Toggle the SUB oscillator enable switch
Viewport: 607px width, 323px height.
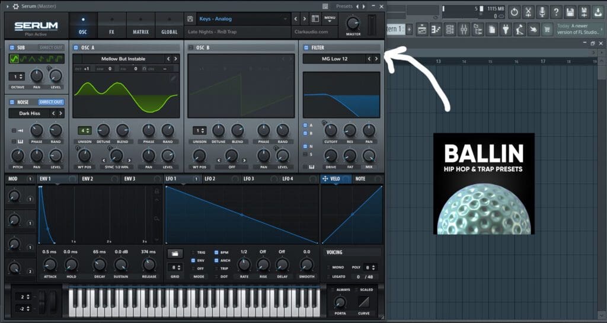tap(12, 47)
